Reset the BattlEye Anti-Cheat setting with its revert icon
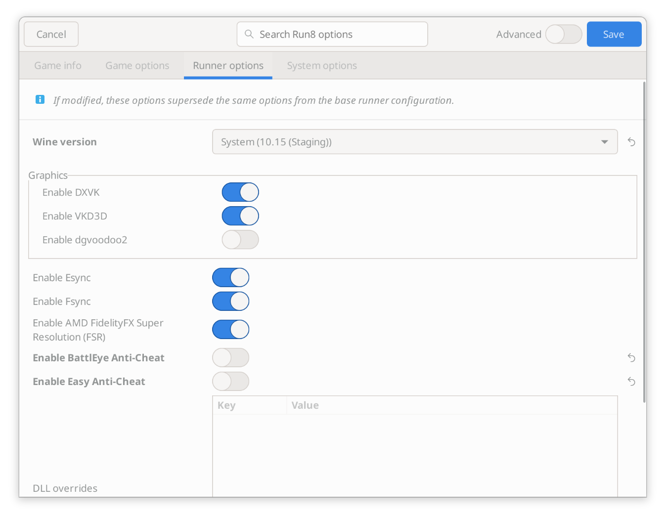Image resolution: width=665 pixels, height=518 pixels. pos(631,357)
